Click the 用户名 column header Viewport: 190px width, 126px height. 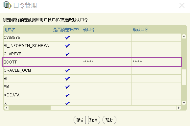[10, 30]
